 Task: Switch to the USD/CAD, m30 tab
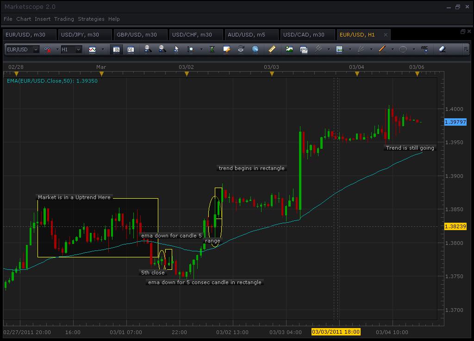308,35
